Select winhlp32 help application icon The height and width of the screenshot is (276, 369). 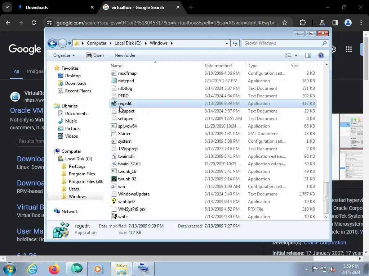point(114,201)
